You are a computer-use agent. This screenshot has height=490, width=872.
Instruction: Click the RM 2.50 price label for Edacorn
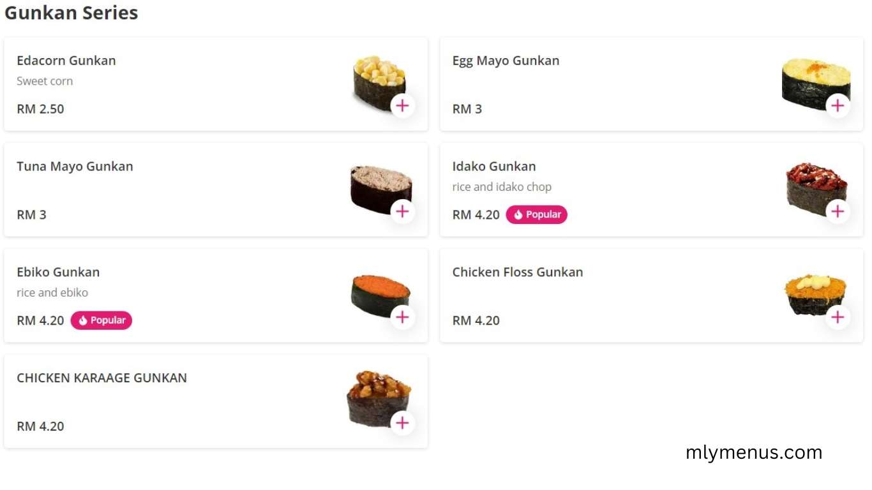point(40,108)
